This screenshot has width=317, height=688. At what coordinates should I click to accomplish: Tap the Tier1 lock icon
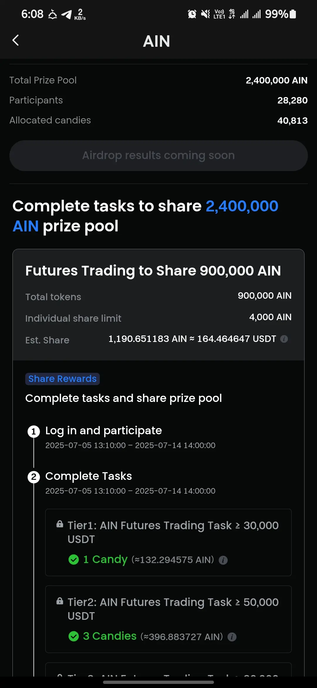[60, 524]
